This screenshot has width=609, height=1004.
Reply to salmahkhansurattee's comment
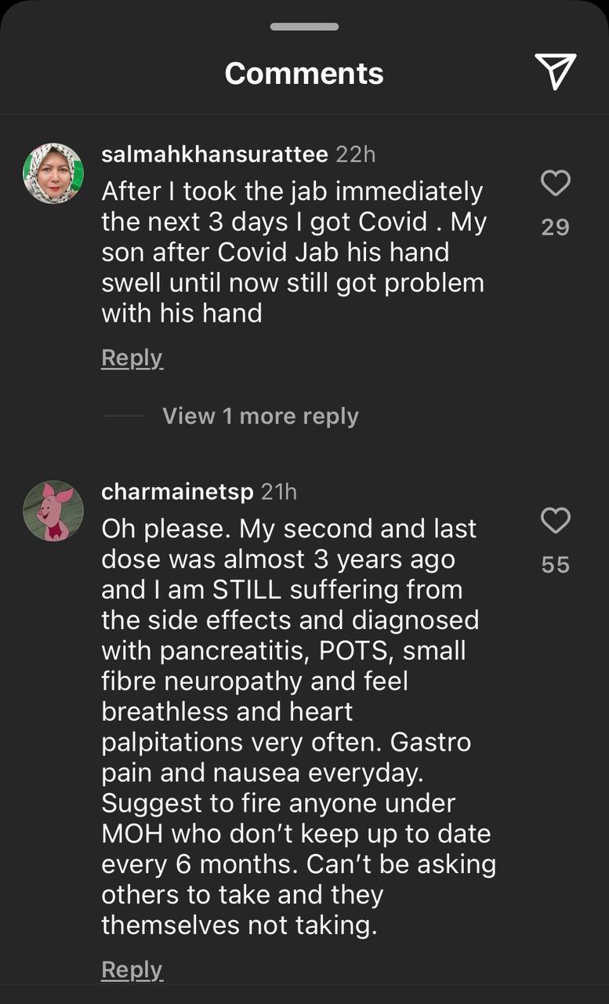132,358
